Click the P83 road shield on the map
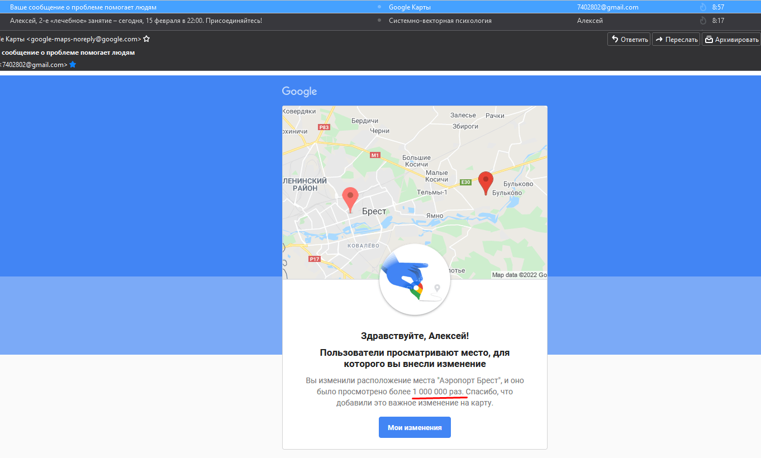 324,127
